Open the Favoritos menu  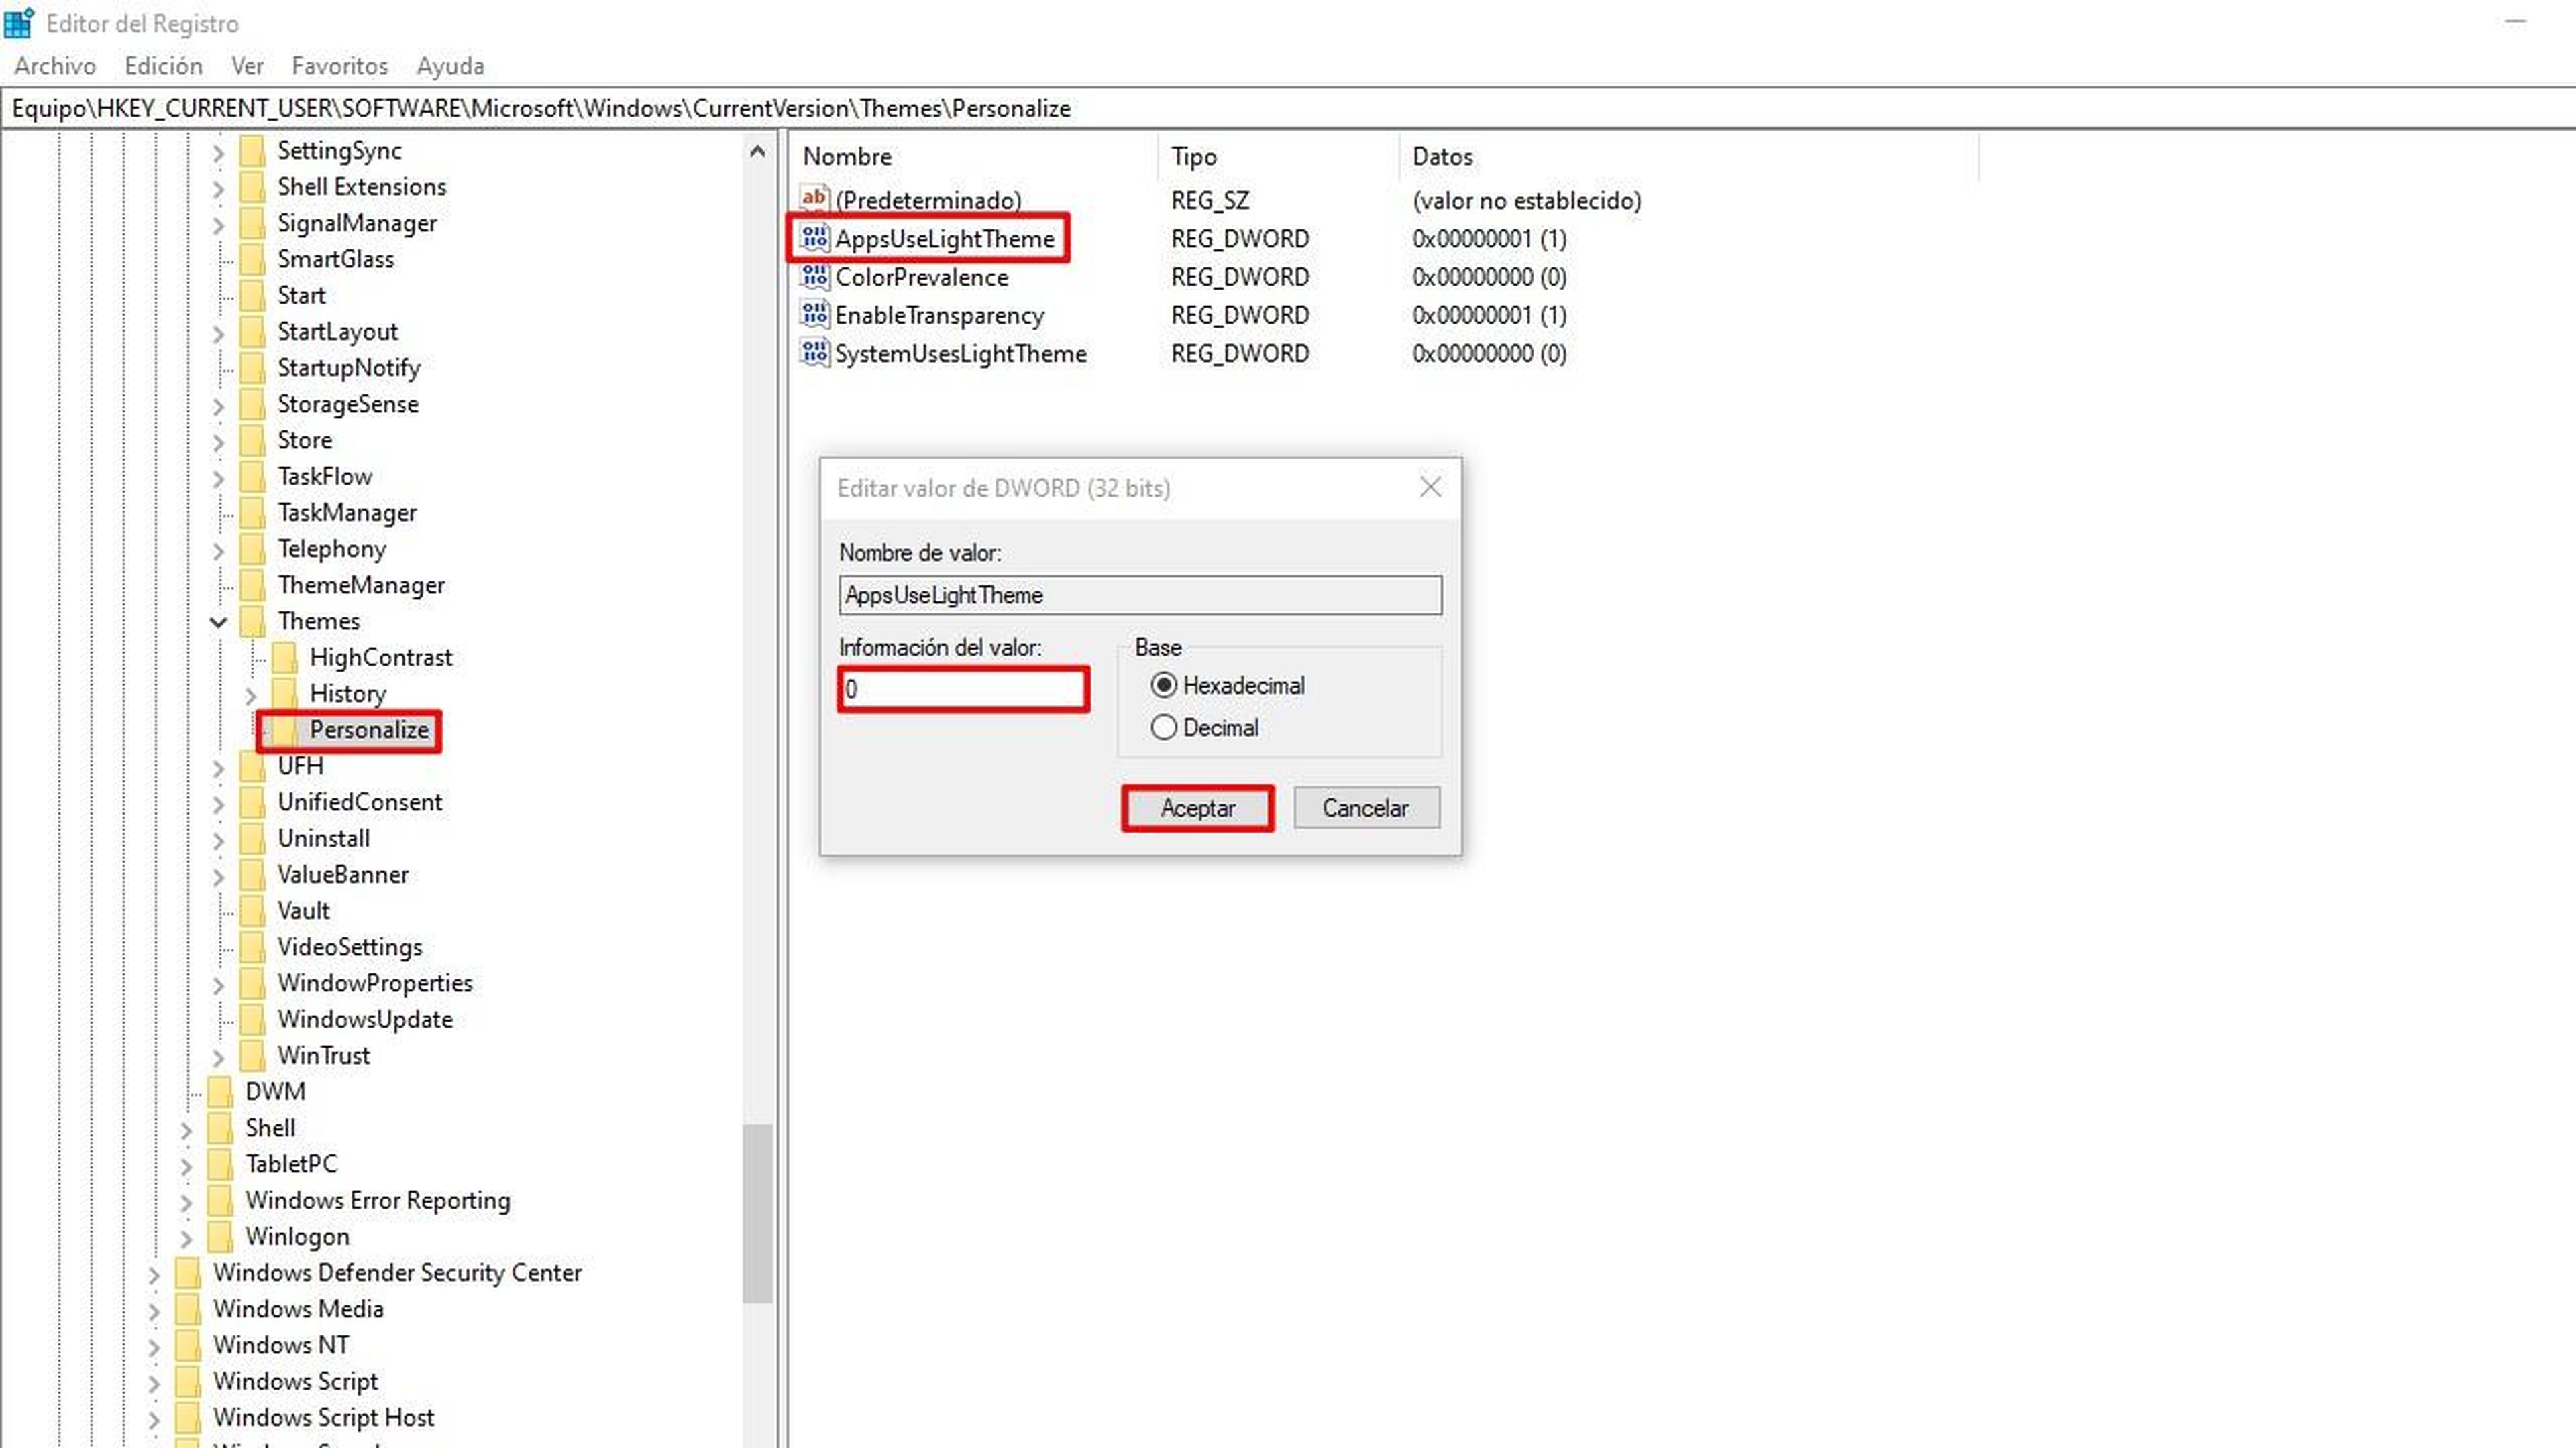[x=339, y=66]
